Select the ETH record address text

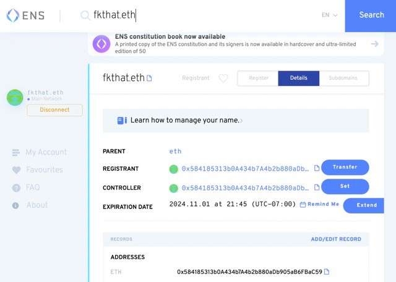click(249, 272)
